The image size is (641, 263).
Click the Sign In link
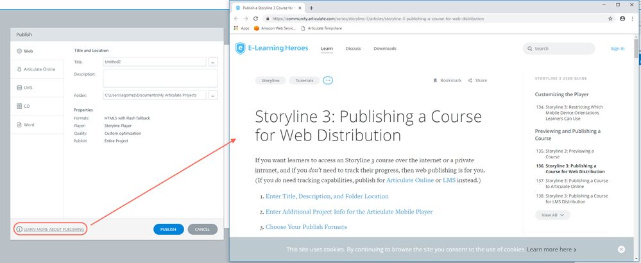tap(617, 49)
